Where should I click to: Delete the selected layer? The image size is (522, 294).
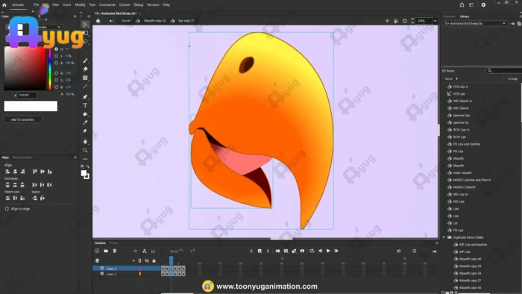coord(115,251)
